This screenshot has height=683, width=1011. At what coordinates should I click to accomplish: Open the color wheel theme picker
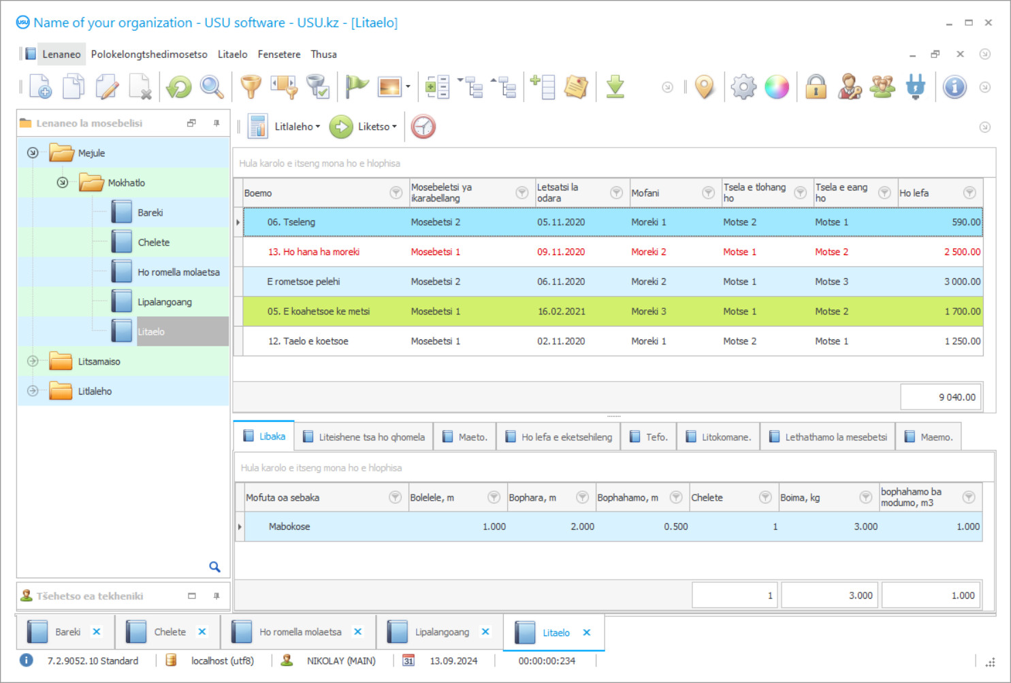[x=777, y=87]
